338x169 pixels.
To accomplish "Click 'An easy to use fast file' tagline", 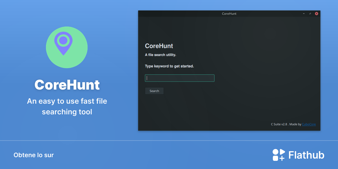I will 67,101.
